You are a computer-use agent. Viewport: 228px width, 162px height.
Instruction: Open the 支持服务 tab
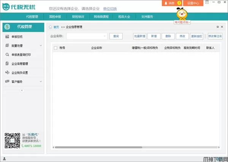147,17
